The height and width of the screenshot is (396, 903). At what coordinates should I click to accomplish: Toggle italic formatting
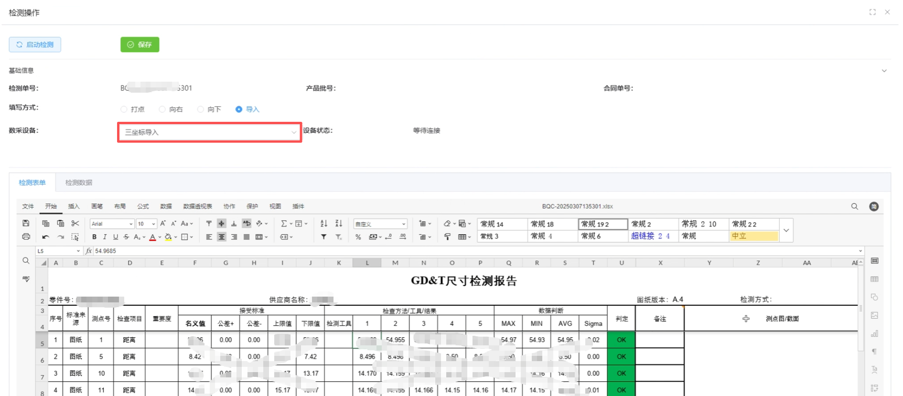pos(105,236)
